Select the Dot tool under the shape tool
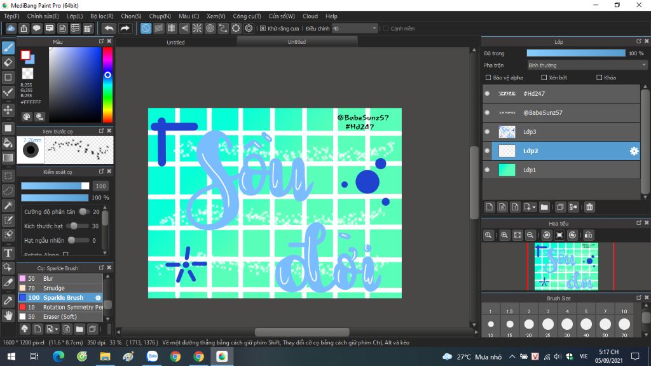The width and height of the screenshot is (651, 366). click(8, 92)
